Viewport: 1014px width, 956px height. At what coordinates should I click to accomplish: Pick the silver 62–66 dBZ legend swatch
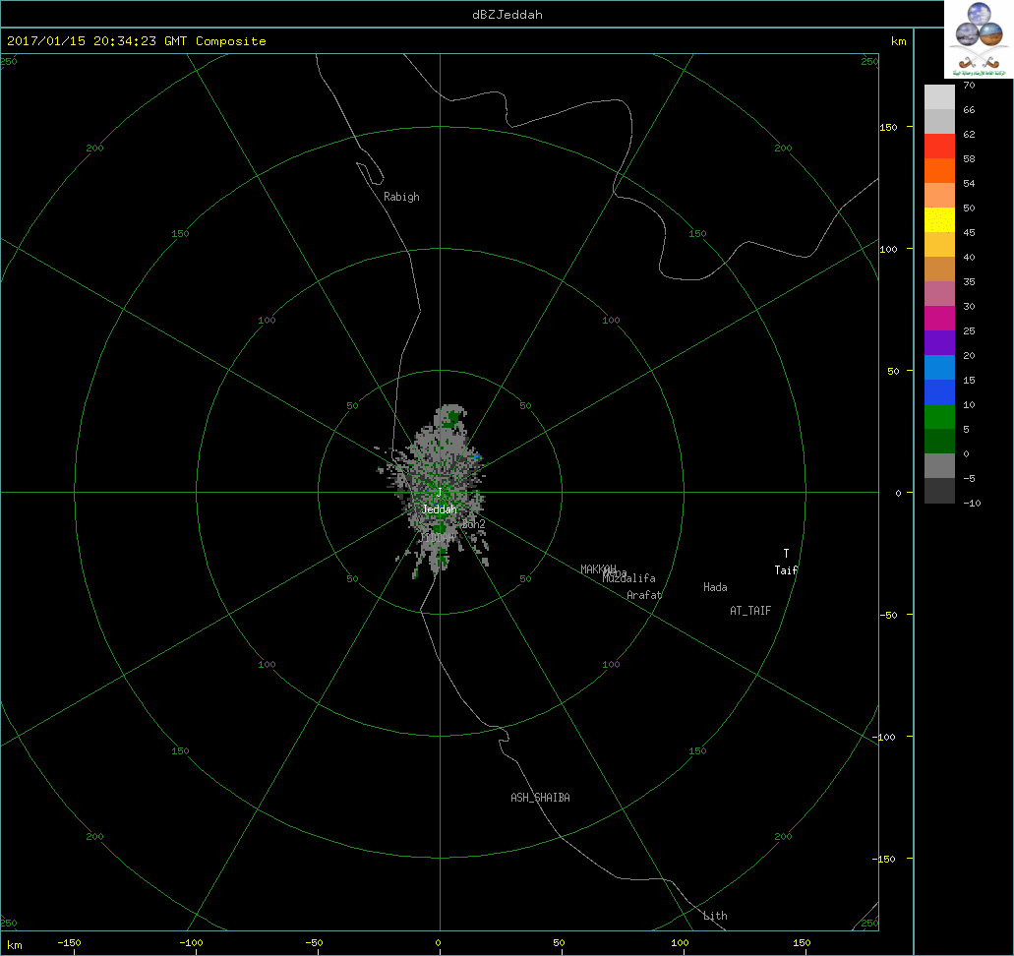tap(939, 122)
